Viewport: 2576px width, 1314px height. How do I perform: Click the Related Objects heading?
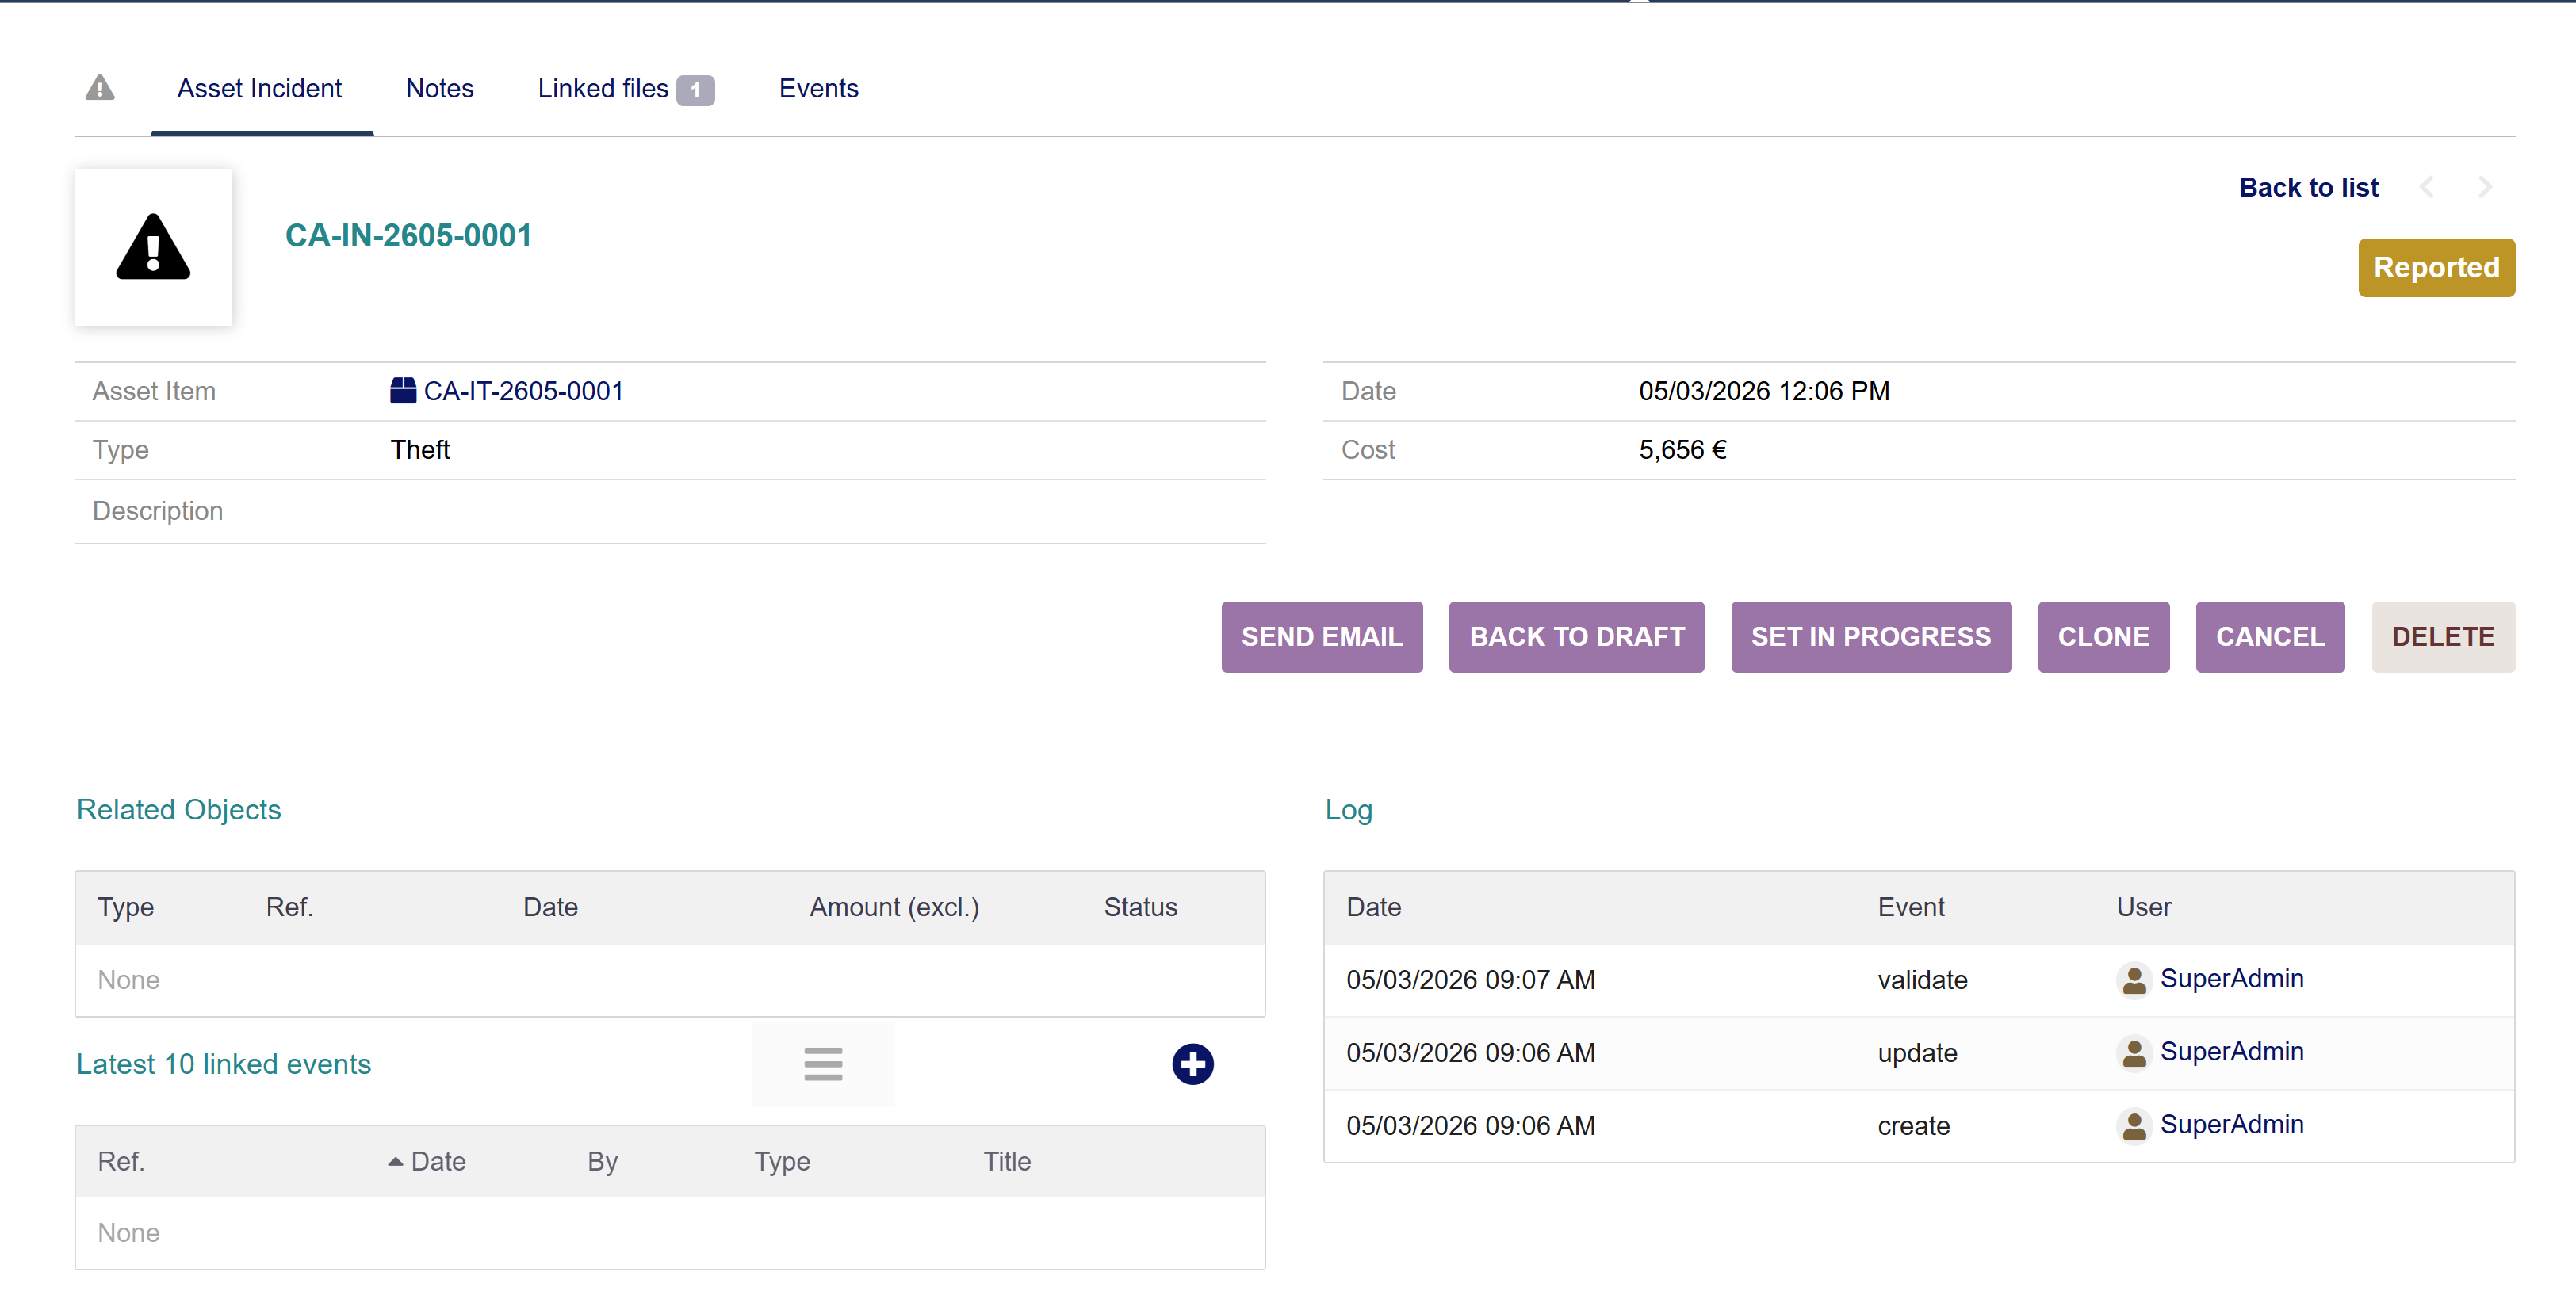pyautogui.click(x=179, y=809)
